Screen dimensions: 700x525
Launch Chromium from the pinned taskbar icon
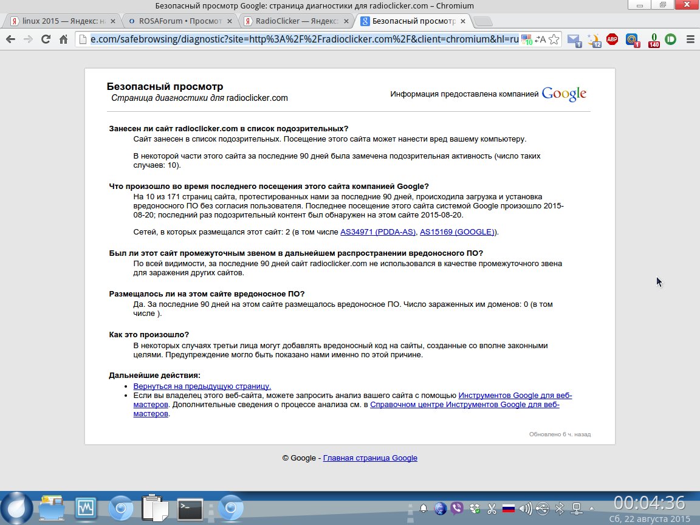point(120,508)
